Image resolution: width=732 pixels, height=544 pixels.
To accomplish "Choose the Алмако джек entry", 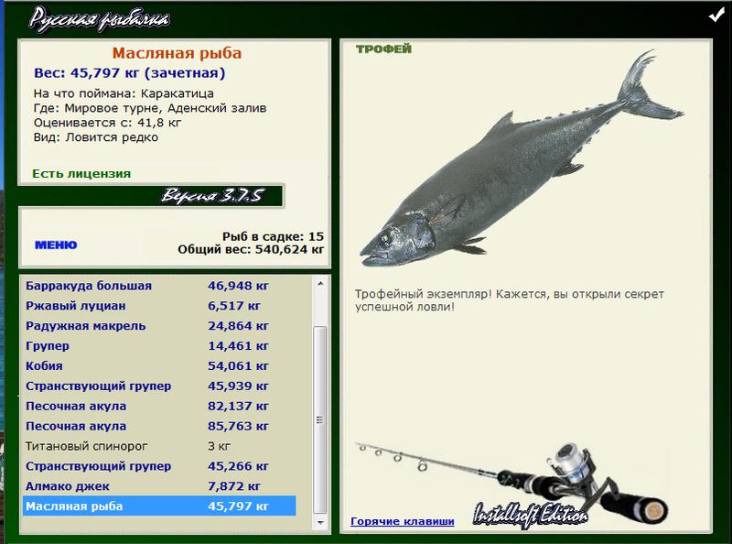I will tap(67, 486).
